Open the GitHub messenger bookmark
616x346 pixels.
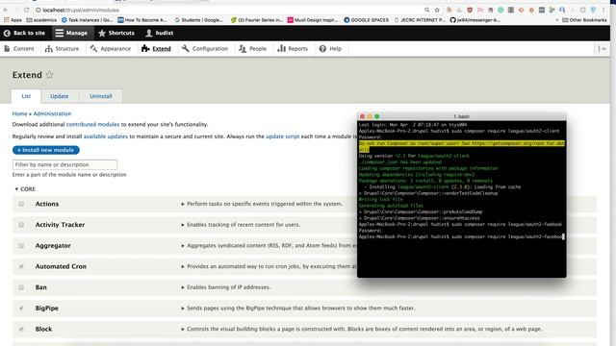coord(475,20)
